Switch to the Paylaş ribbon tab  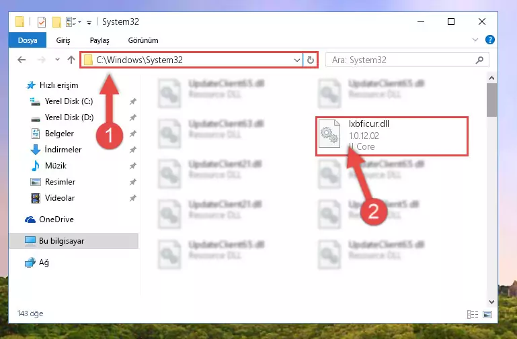[x=100, y=40]
